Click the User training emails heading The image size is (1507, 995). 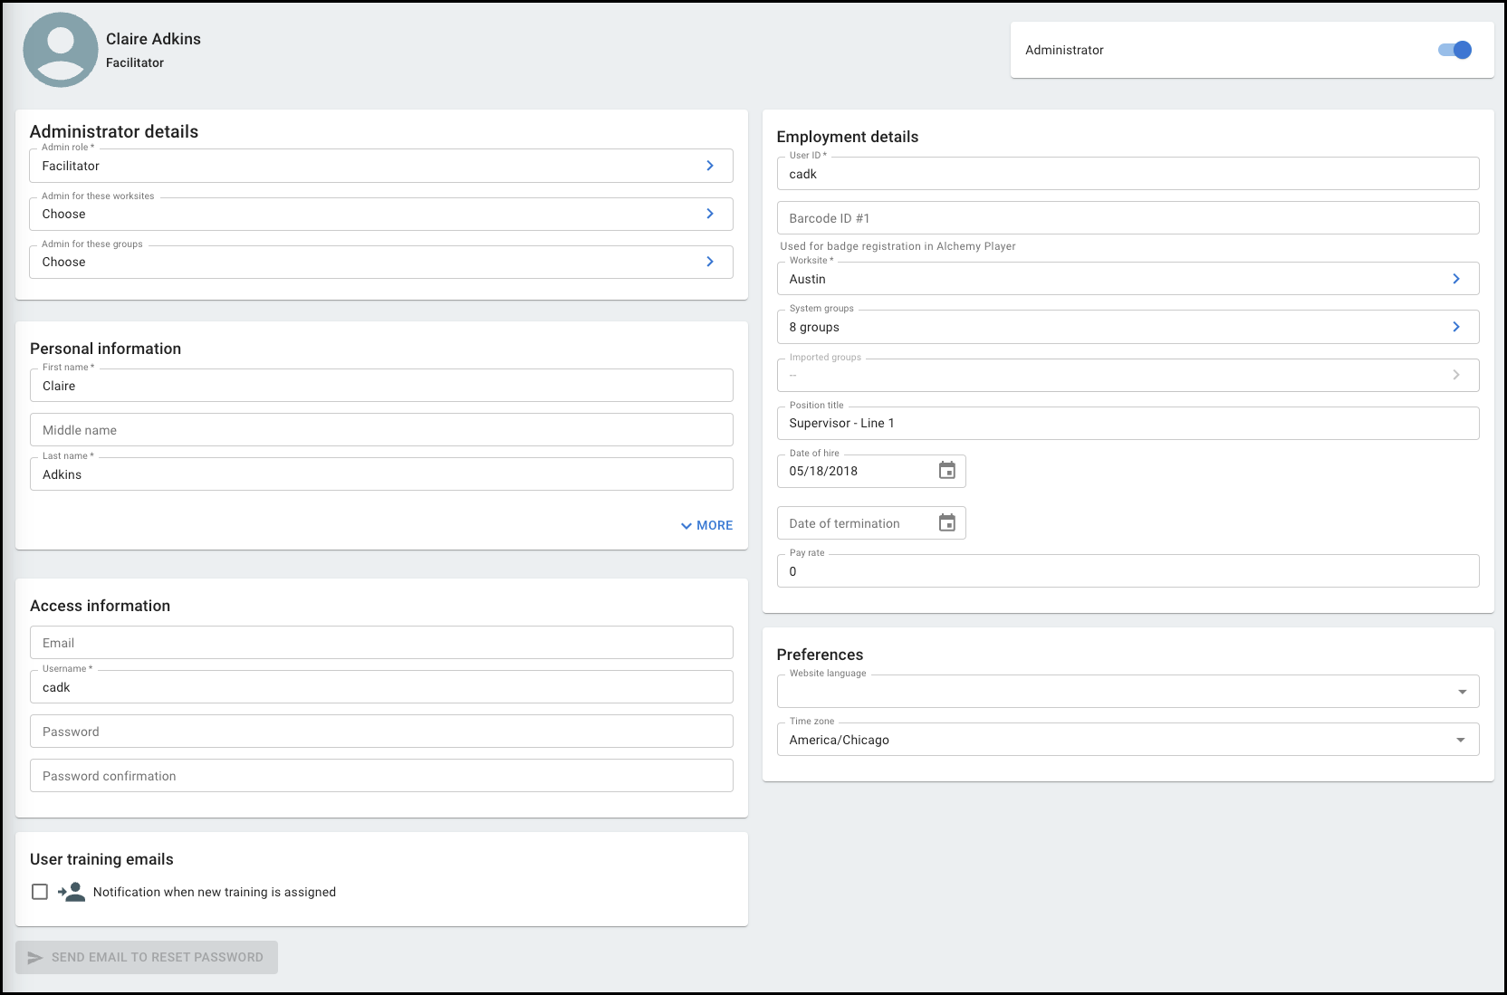pyautogui.click(x=101, y=859)
